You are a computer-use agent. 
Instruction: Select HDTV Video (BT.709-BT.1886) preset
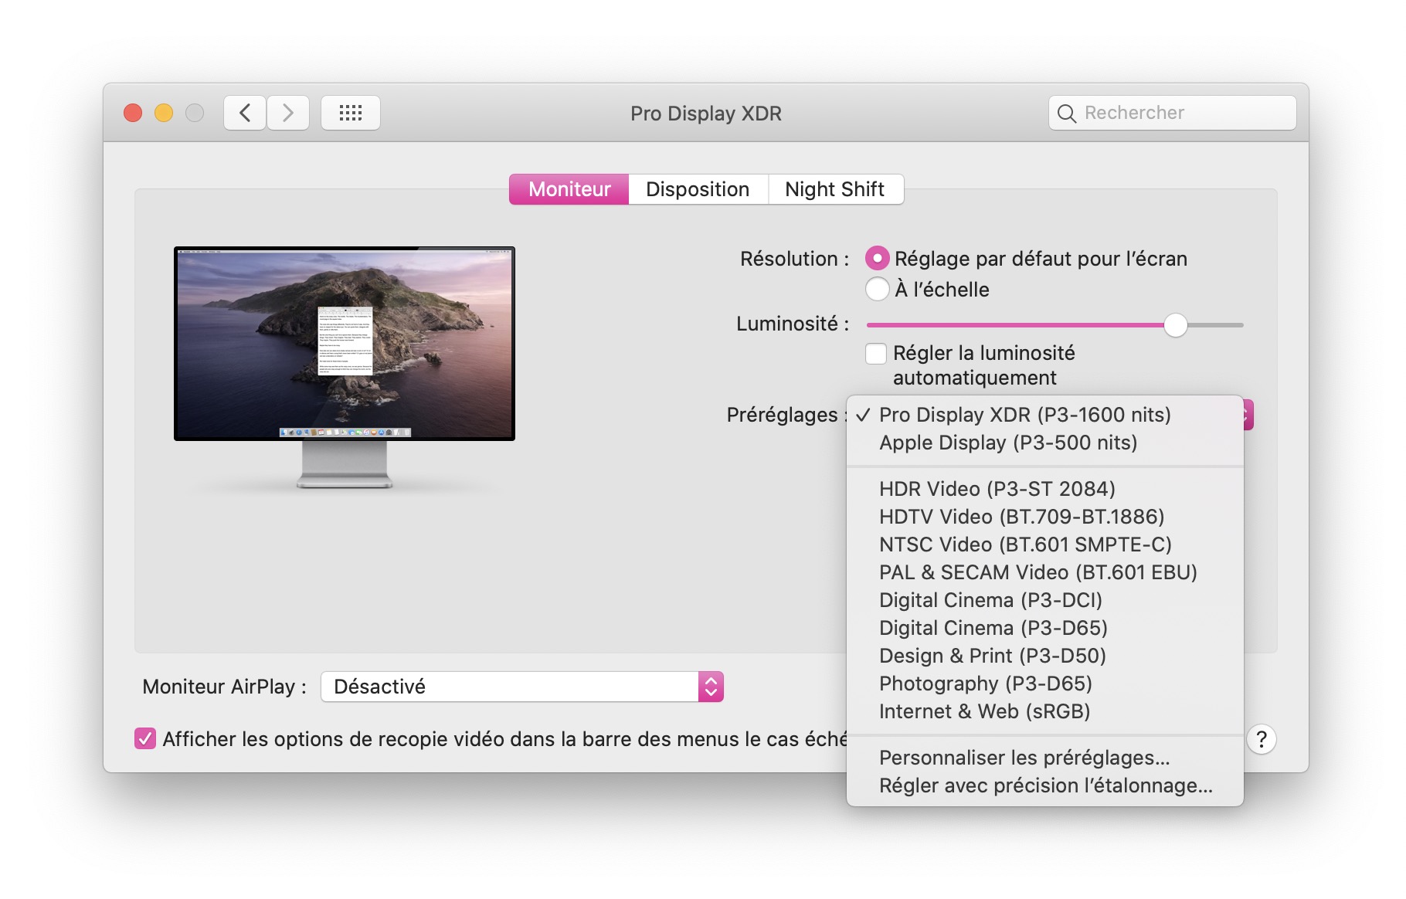1045,517
